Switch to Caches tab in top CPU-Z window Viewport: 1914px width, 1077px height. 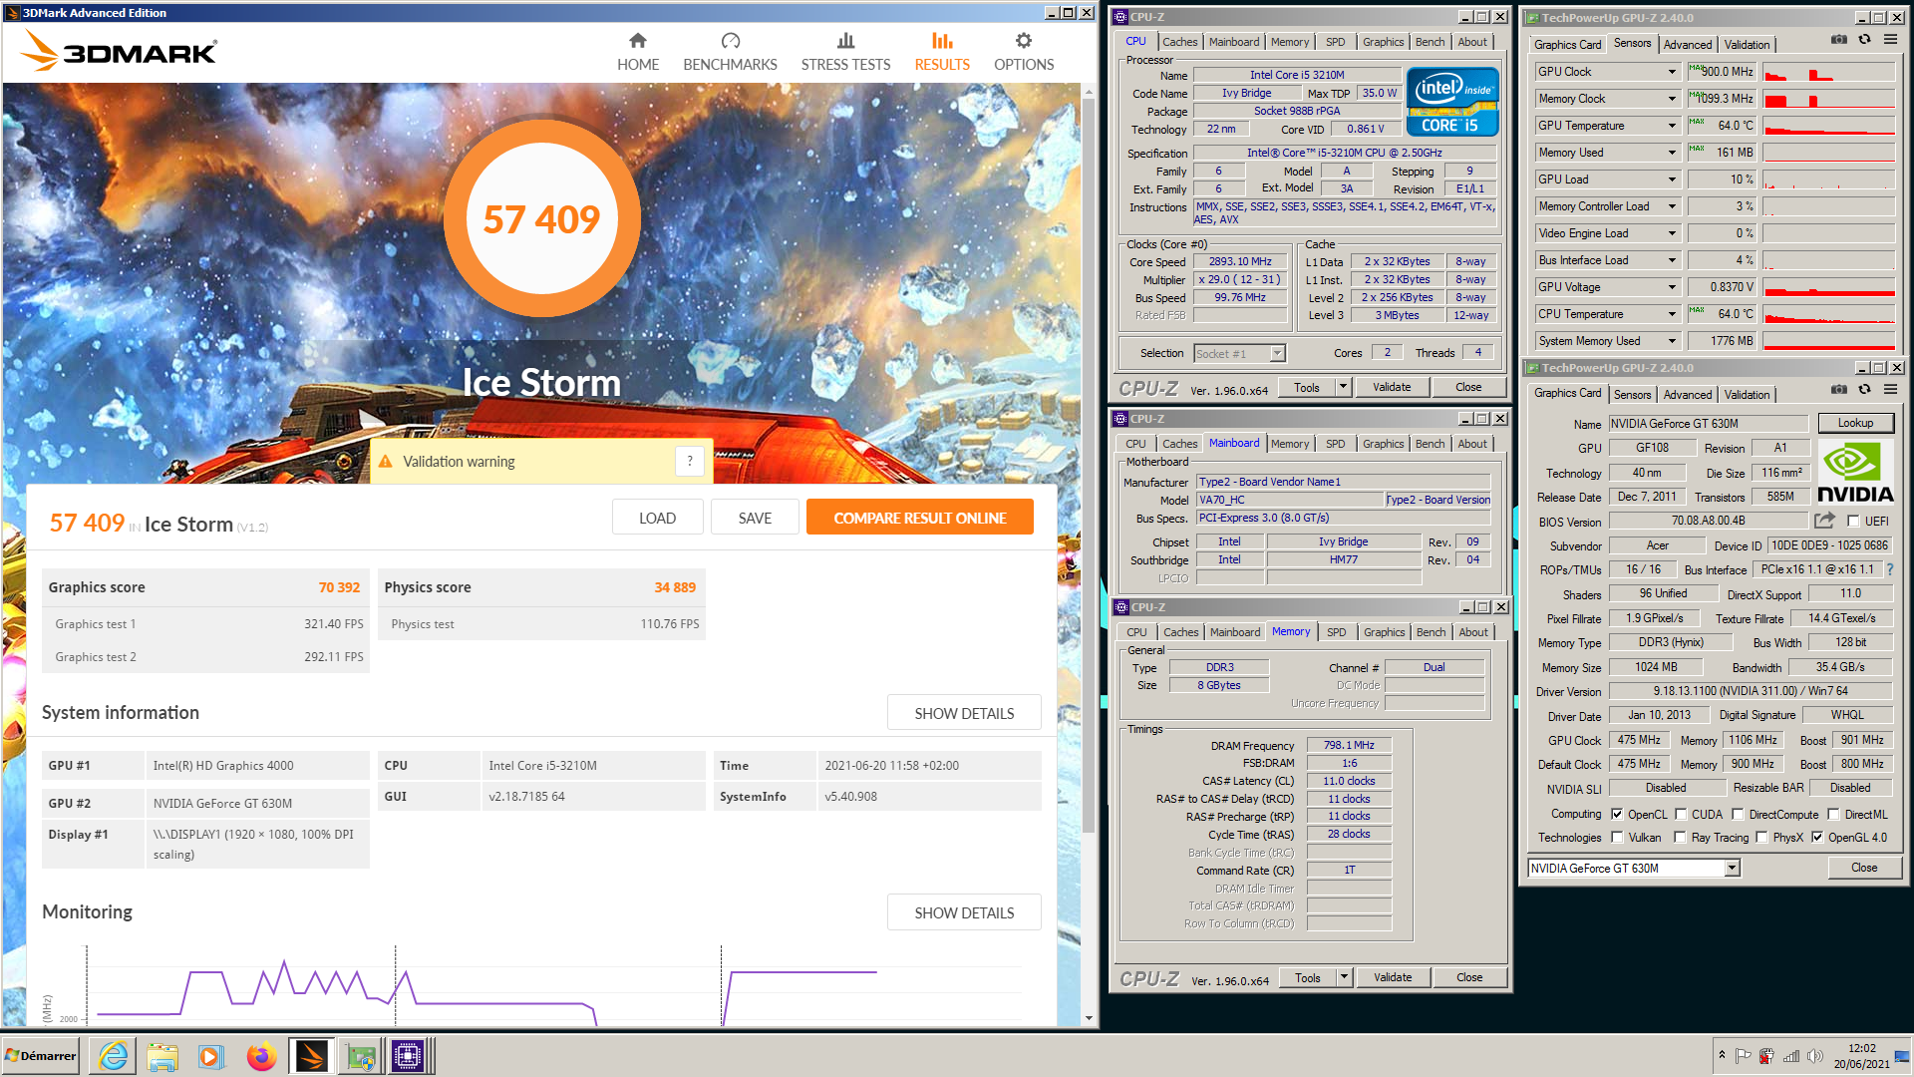coord(1179,42)
